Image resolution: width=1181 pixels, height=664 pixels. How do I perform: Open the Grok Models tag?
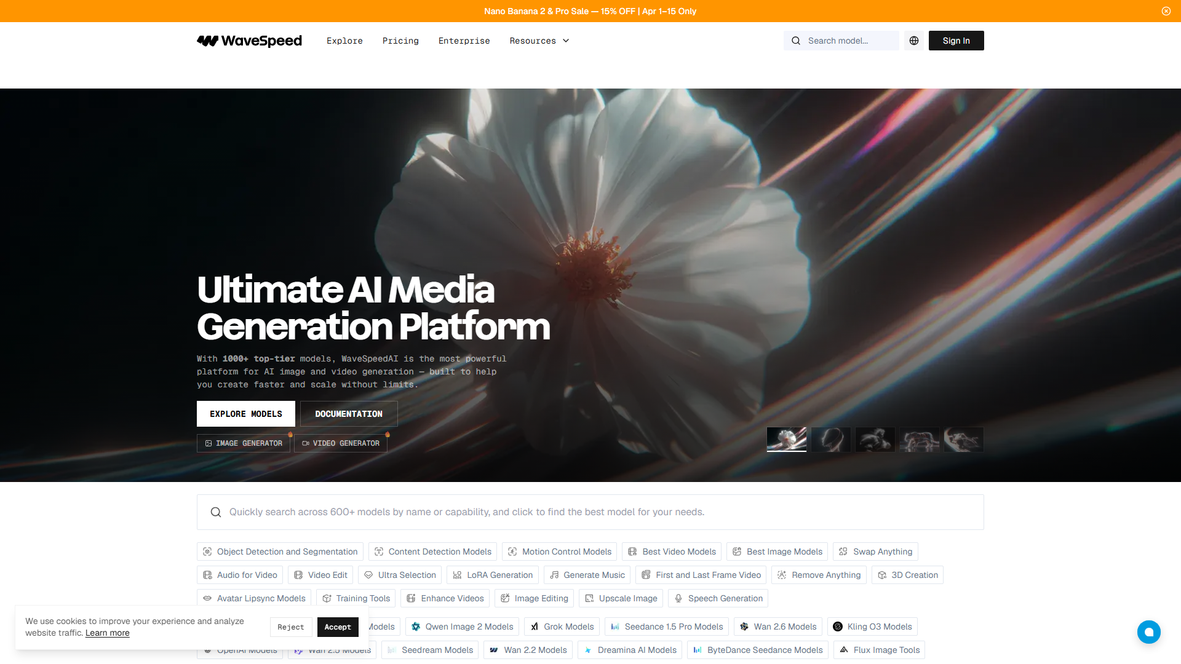coord(562,626)
